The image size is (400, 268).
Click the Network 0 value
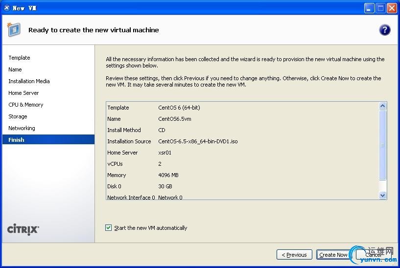[170, 198]
